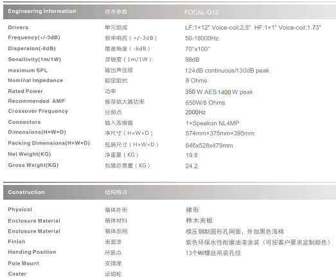Click the 'Recommended AMP' label
The height and width of the screenshot is (280, 336).
coord(36,101)
